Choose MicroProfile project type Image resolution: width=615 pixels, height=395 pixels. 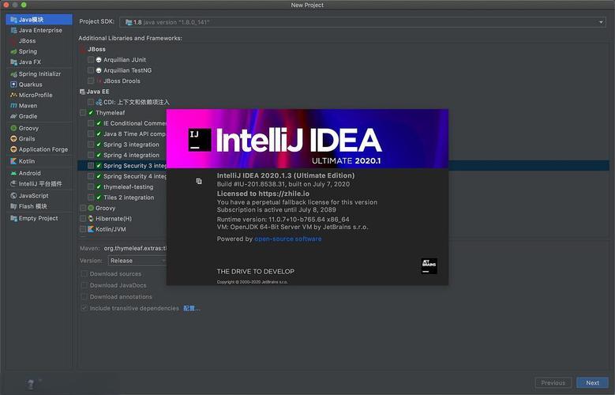pos(39,95)
